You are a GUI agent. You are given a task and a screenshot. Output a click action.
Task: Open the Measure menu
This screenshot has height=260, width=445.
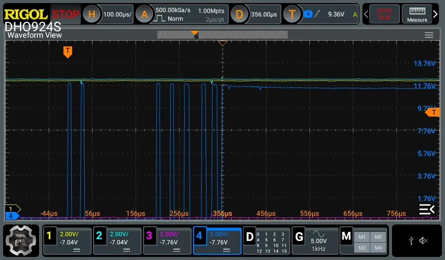tap(417, 14)
